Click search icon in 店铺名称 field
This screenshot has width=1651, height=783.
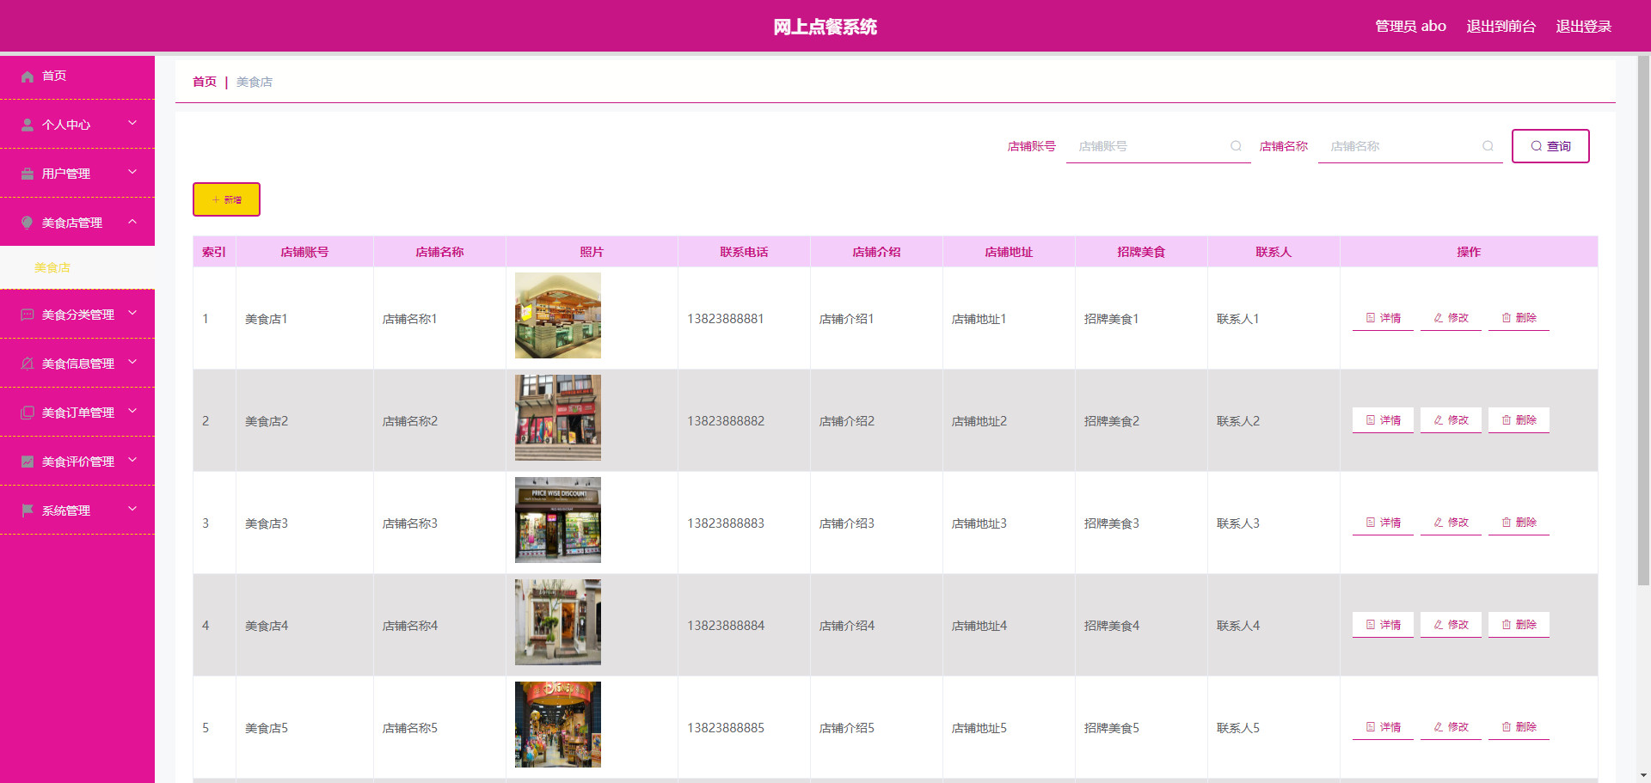[x=1488, y=146]
